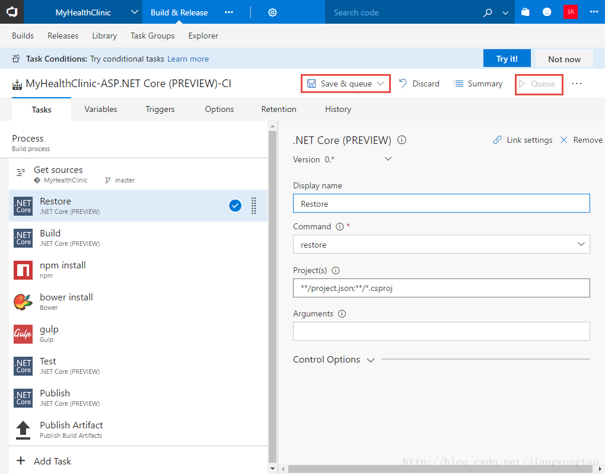Click the Queue button
Viewport: 605px width, 474px height.
[537, 84]
